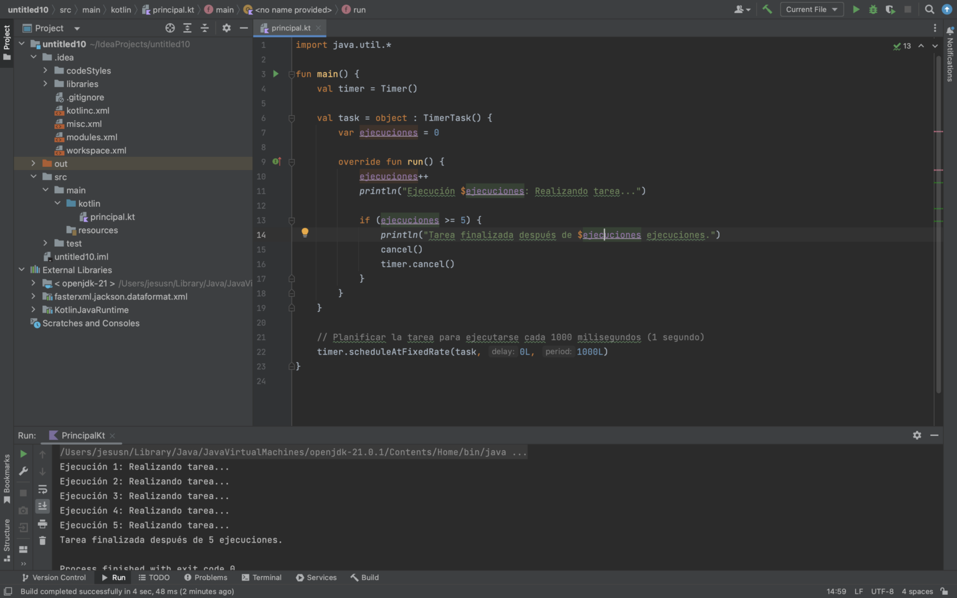Print console output via printer icon

click(42, 524)
